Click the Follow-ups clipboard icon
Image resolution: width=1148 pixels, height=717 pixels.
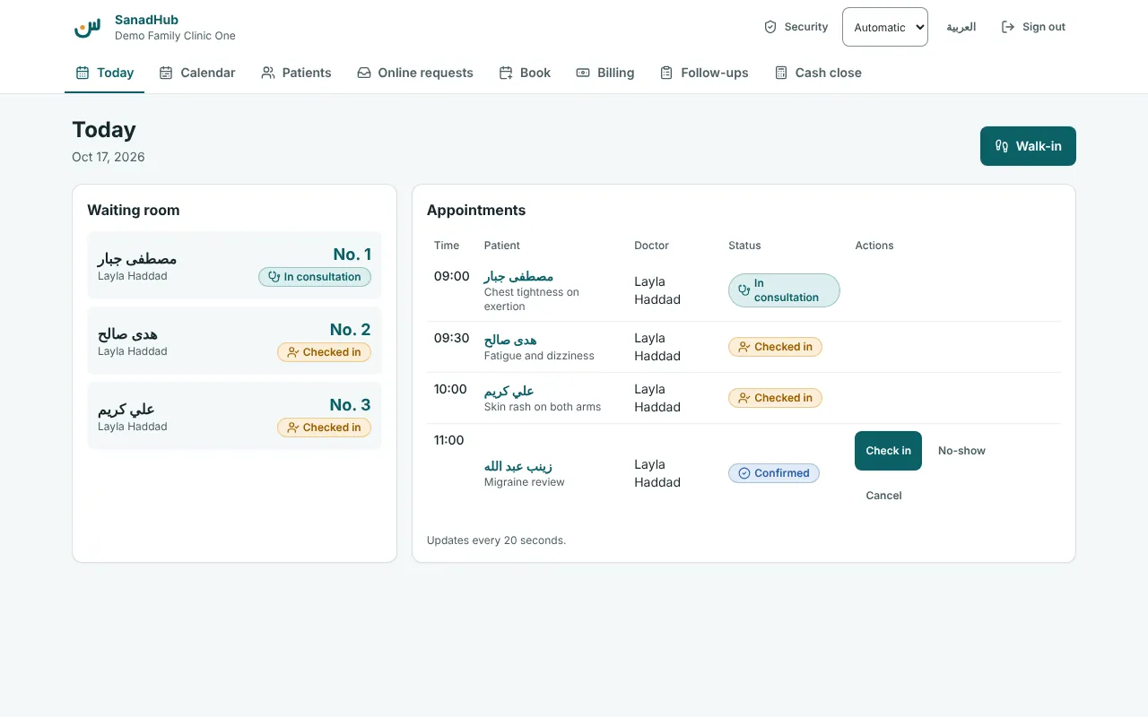pyautogui.click(x=666, y=73)
